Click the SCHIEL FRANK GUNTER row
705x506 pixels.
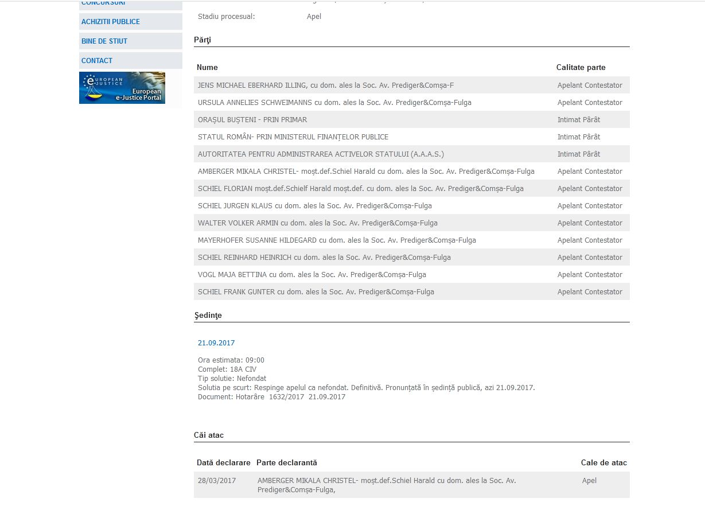[316, 292]
